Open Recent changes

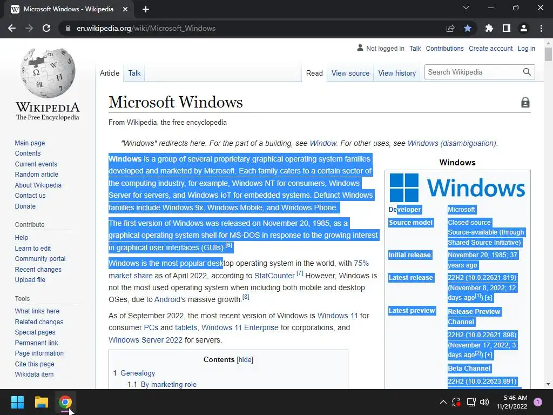pyautogui.click(x=38, y=270)
